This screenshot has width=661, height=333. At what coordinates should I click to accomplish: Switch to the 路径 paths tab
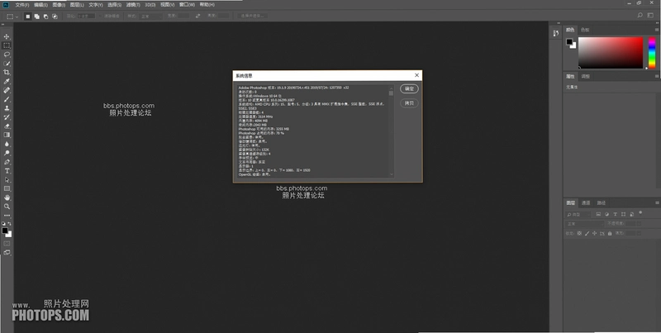tap(602, 202)
